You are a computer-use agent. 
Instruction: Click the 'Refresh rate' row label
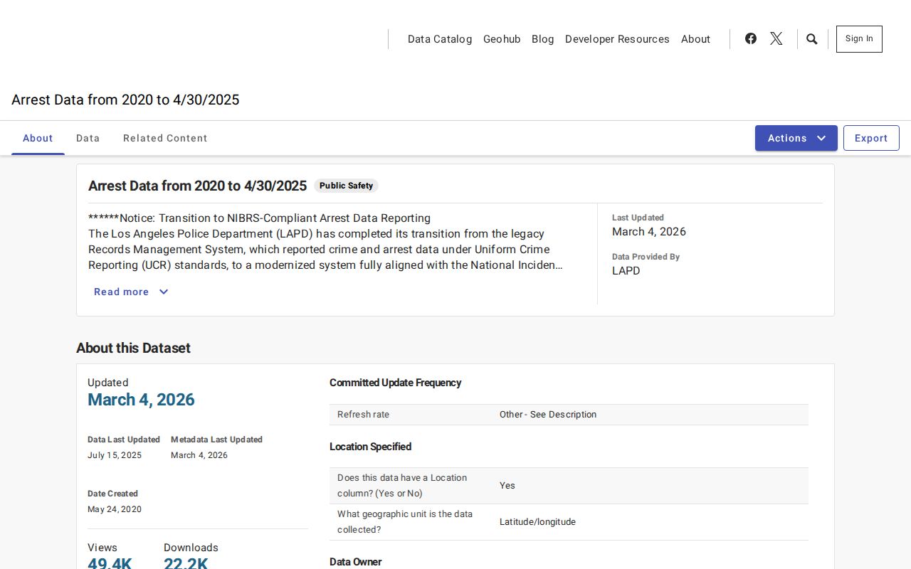363,415
